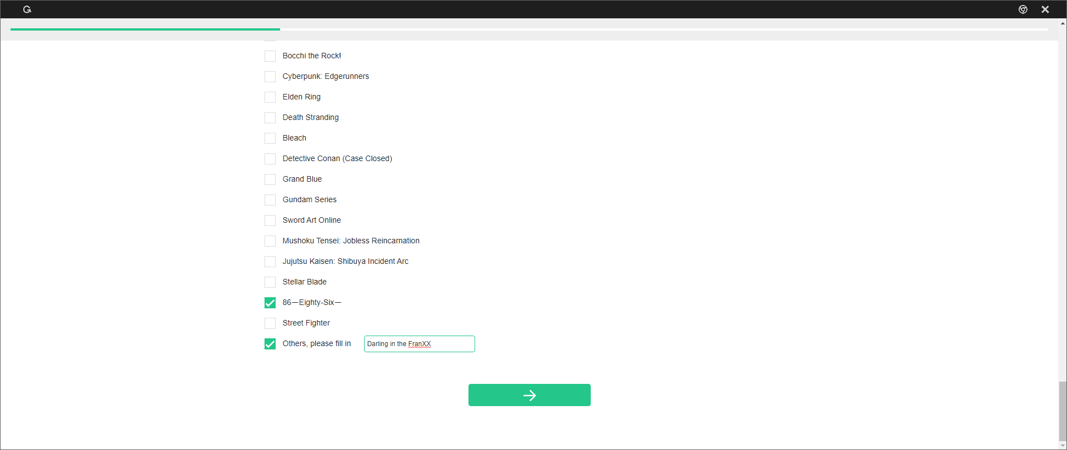Check the Gundam Series checkbox
This screenshot has height=450, width=1067.
270,200
